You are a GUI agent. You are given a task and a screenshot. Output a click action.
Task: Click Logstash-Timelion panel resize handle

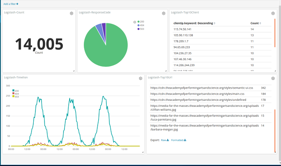pyautogui.click(x=143, y=152)
